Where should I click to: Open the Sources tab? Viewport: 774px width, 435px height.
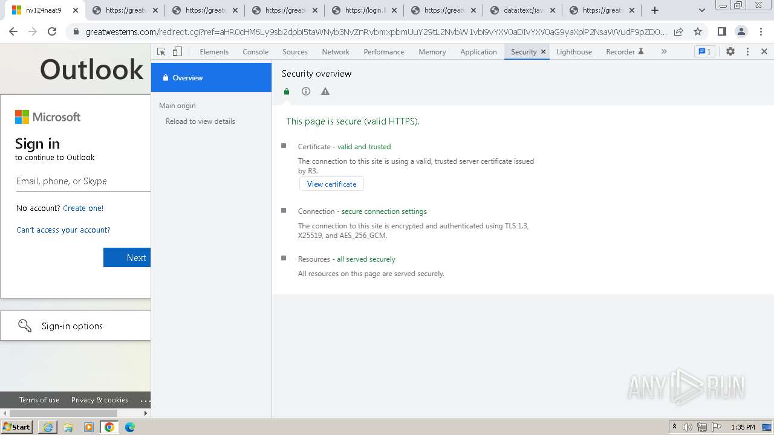point(295,52)
